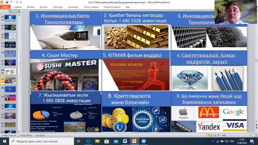Close the slide thumbnail pane
This screenshot has height=145, width=258.
(19, 12)
